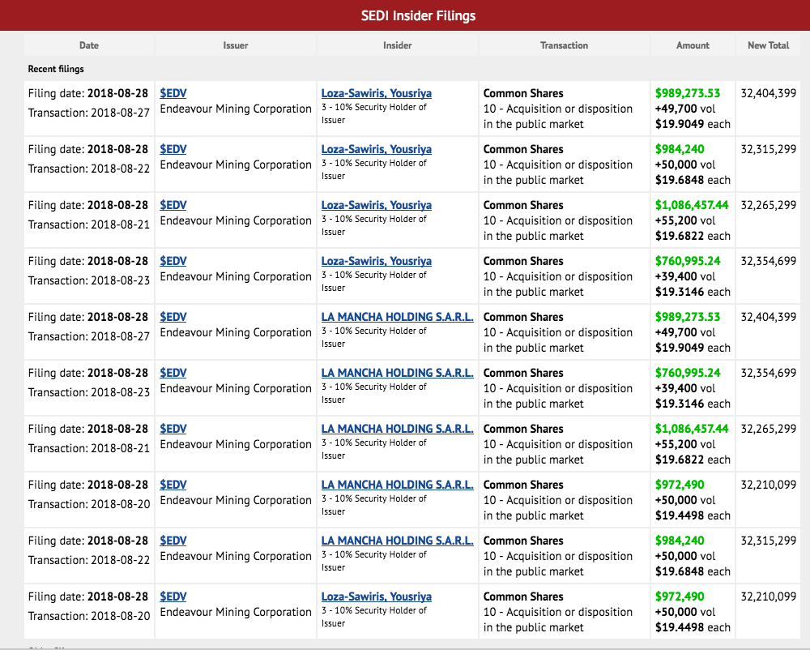Select $19.4498 each price in La Mancha row
This screenshot has width=810, height=650.
click(x=693, y=515)
